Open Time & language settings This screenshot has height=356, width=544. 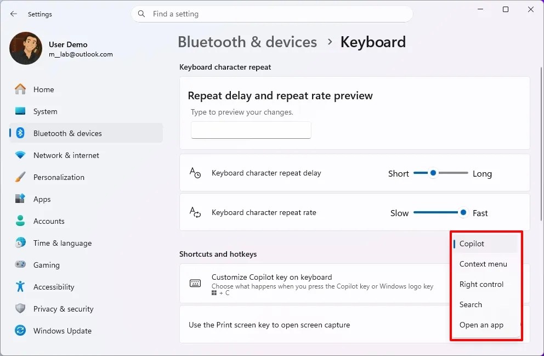coord(86,243)
